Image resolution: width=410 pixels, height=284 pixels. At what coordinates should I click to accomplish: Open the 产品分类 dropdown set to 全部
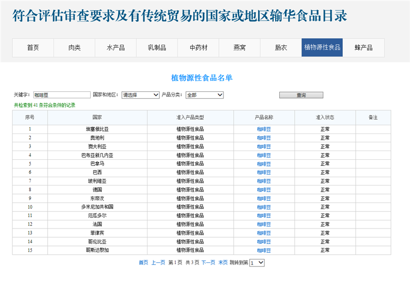point(204,95)
